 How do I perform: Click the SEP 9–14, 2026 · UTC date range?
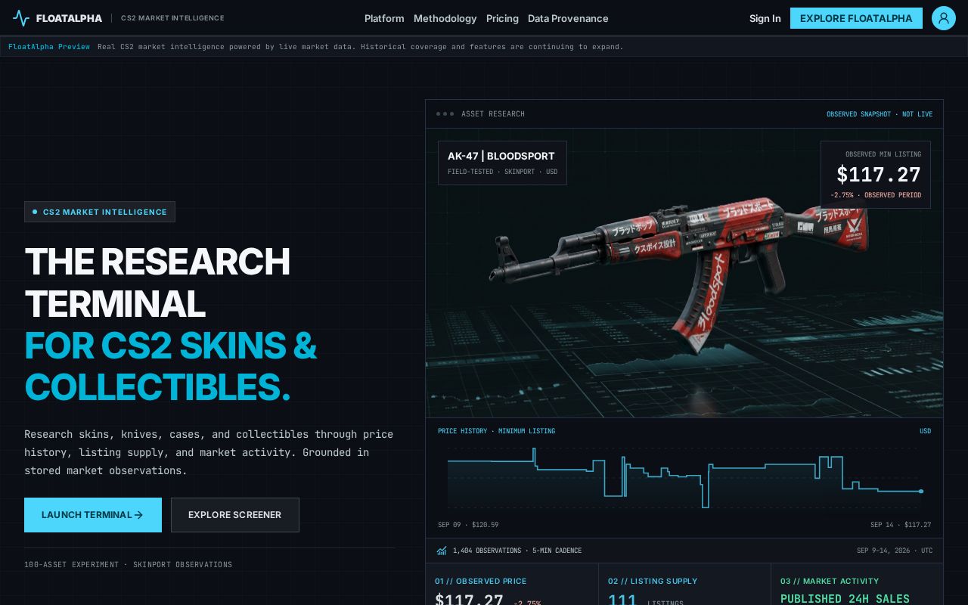coord(895,551)
